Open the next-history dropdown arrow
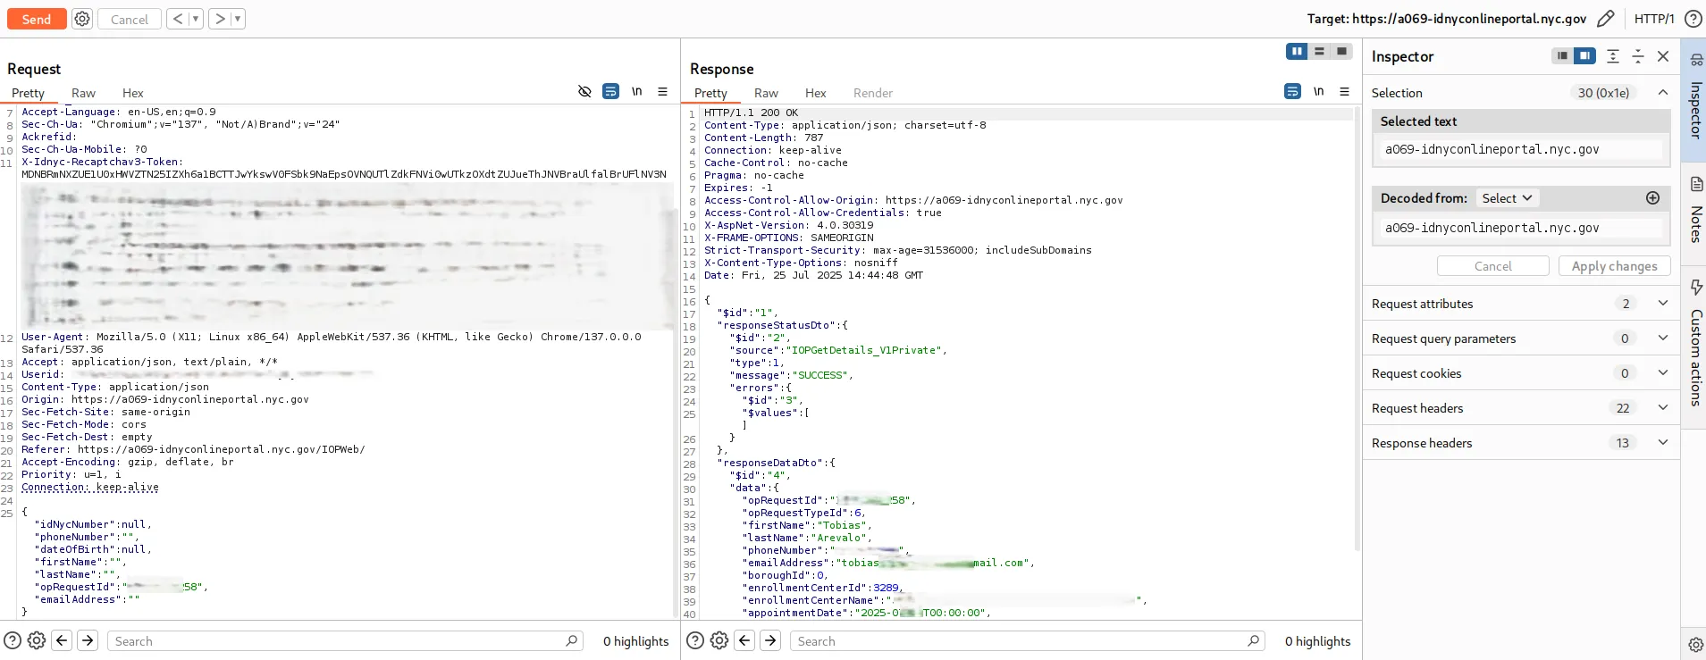 tap(238, 19)
